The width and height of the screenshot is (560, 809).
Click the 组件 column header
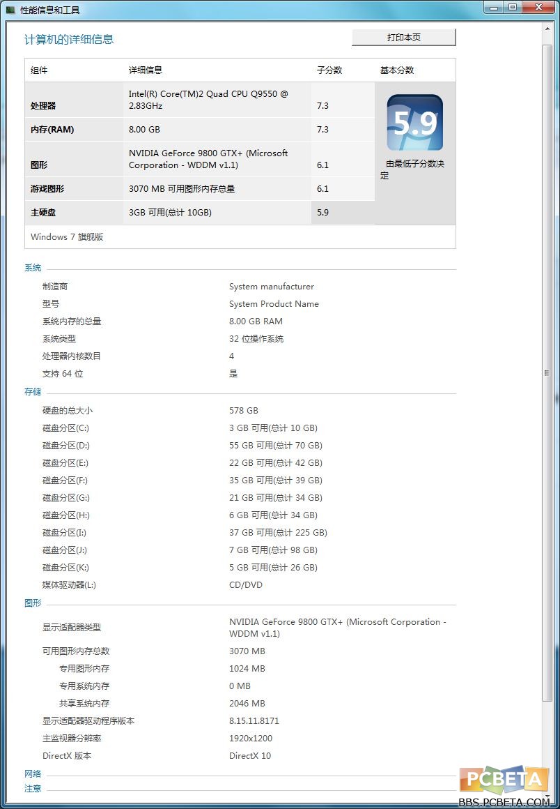tap(39, 70)
